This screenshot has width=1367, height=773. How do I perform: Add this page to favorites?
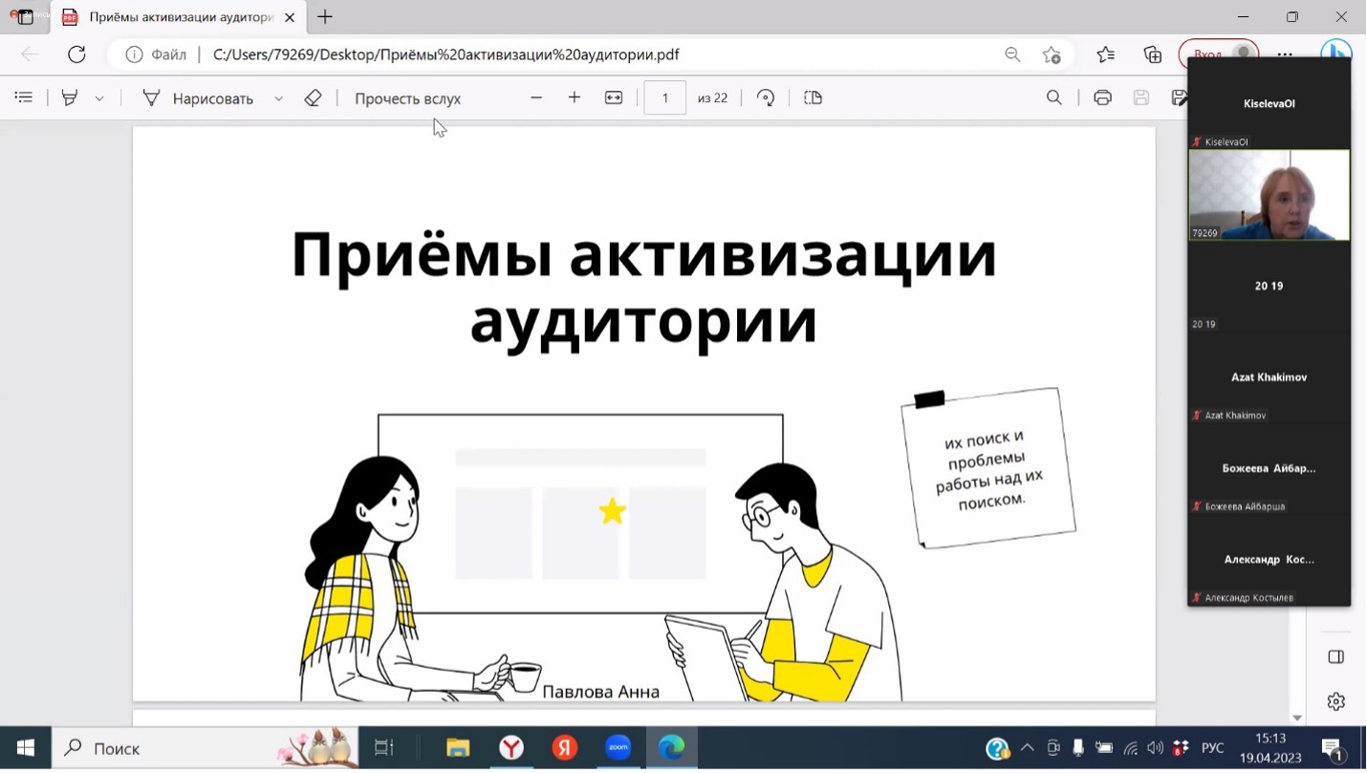click(1052, 54)
